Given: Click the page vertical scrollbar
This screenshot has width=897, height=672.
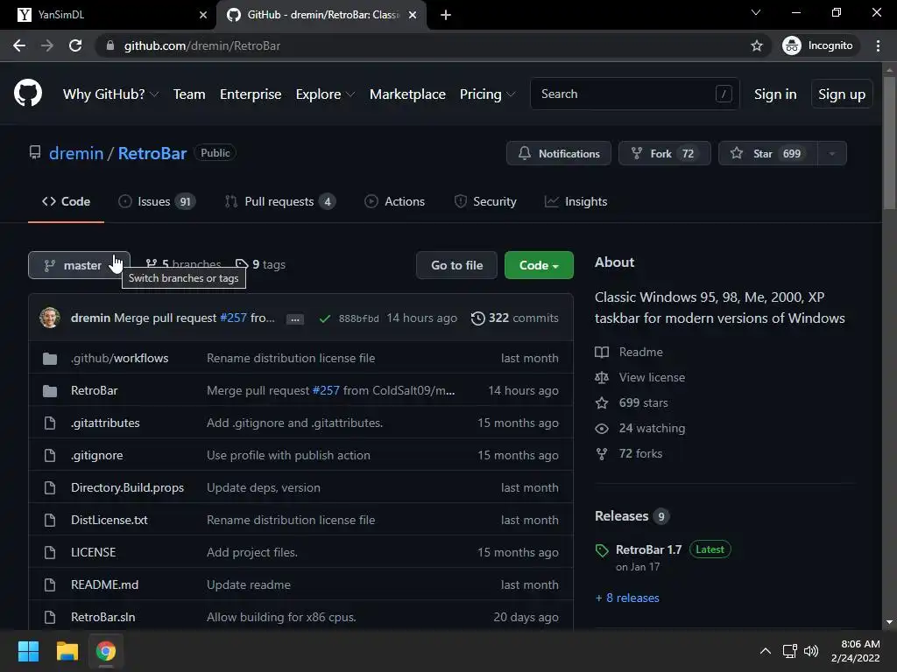Looking at the screenshot, I should [889, 143].
